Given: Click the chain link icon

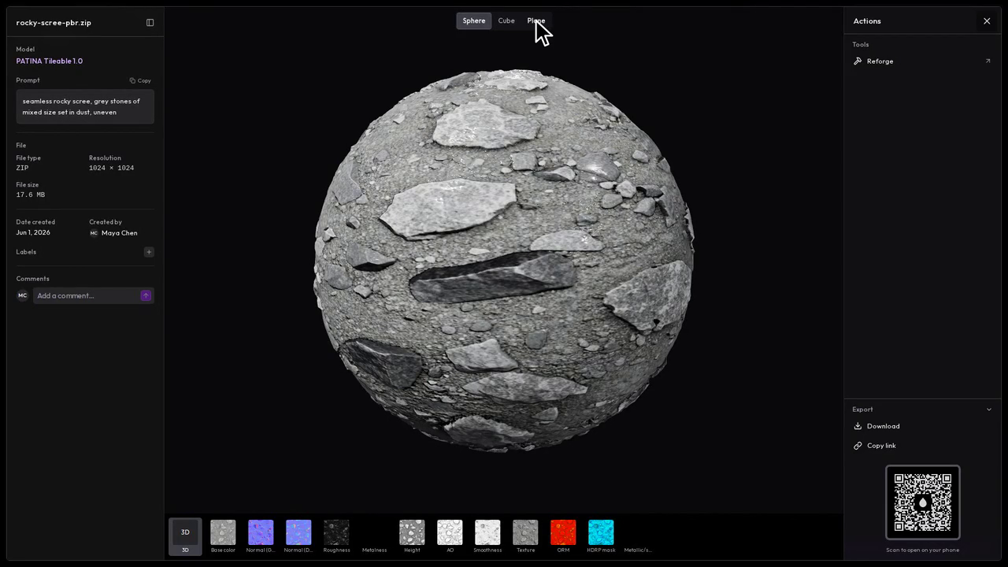Looking at the screenshot, I should click(x=858, y=446).
